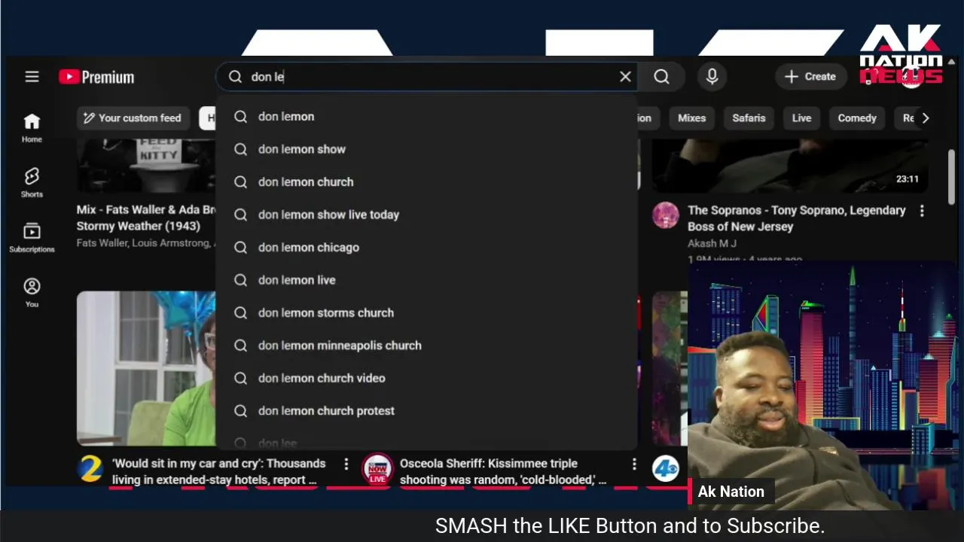This screenshot has height=542, width=964.
Task: Click the search magnifier button
Action: [661, 77]
